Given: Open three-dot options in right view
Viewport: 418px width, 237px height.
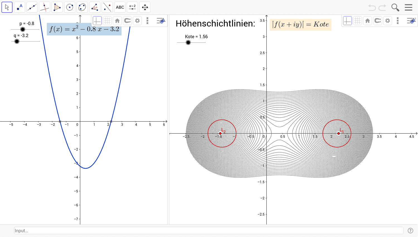Looking at the screenshot, I should coord(398,21).
